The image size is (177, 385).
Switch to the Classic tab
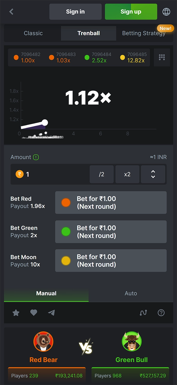[x=33, y=33]
